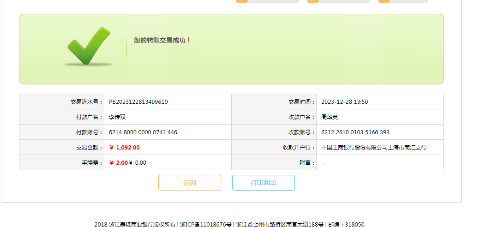
Task: Click the transaction time 2023-12-28 13:50
Action: (344, 102)
